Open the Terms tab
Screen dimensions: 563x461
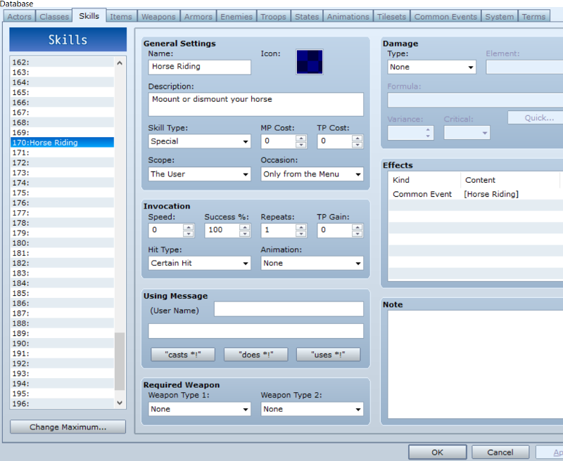533,16
